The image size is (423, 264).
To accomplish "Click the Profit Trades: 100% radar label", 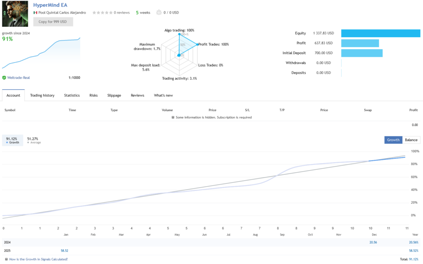I will [x=214, y=44].
